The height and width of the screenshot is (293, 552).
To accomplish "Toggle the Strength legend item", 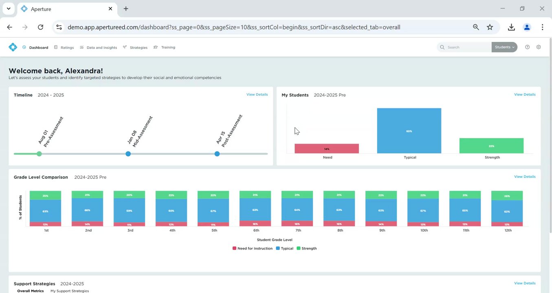I will [307, 248].
